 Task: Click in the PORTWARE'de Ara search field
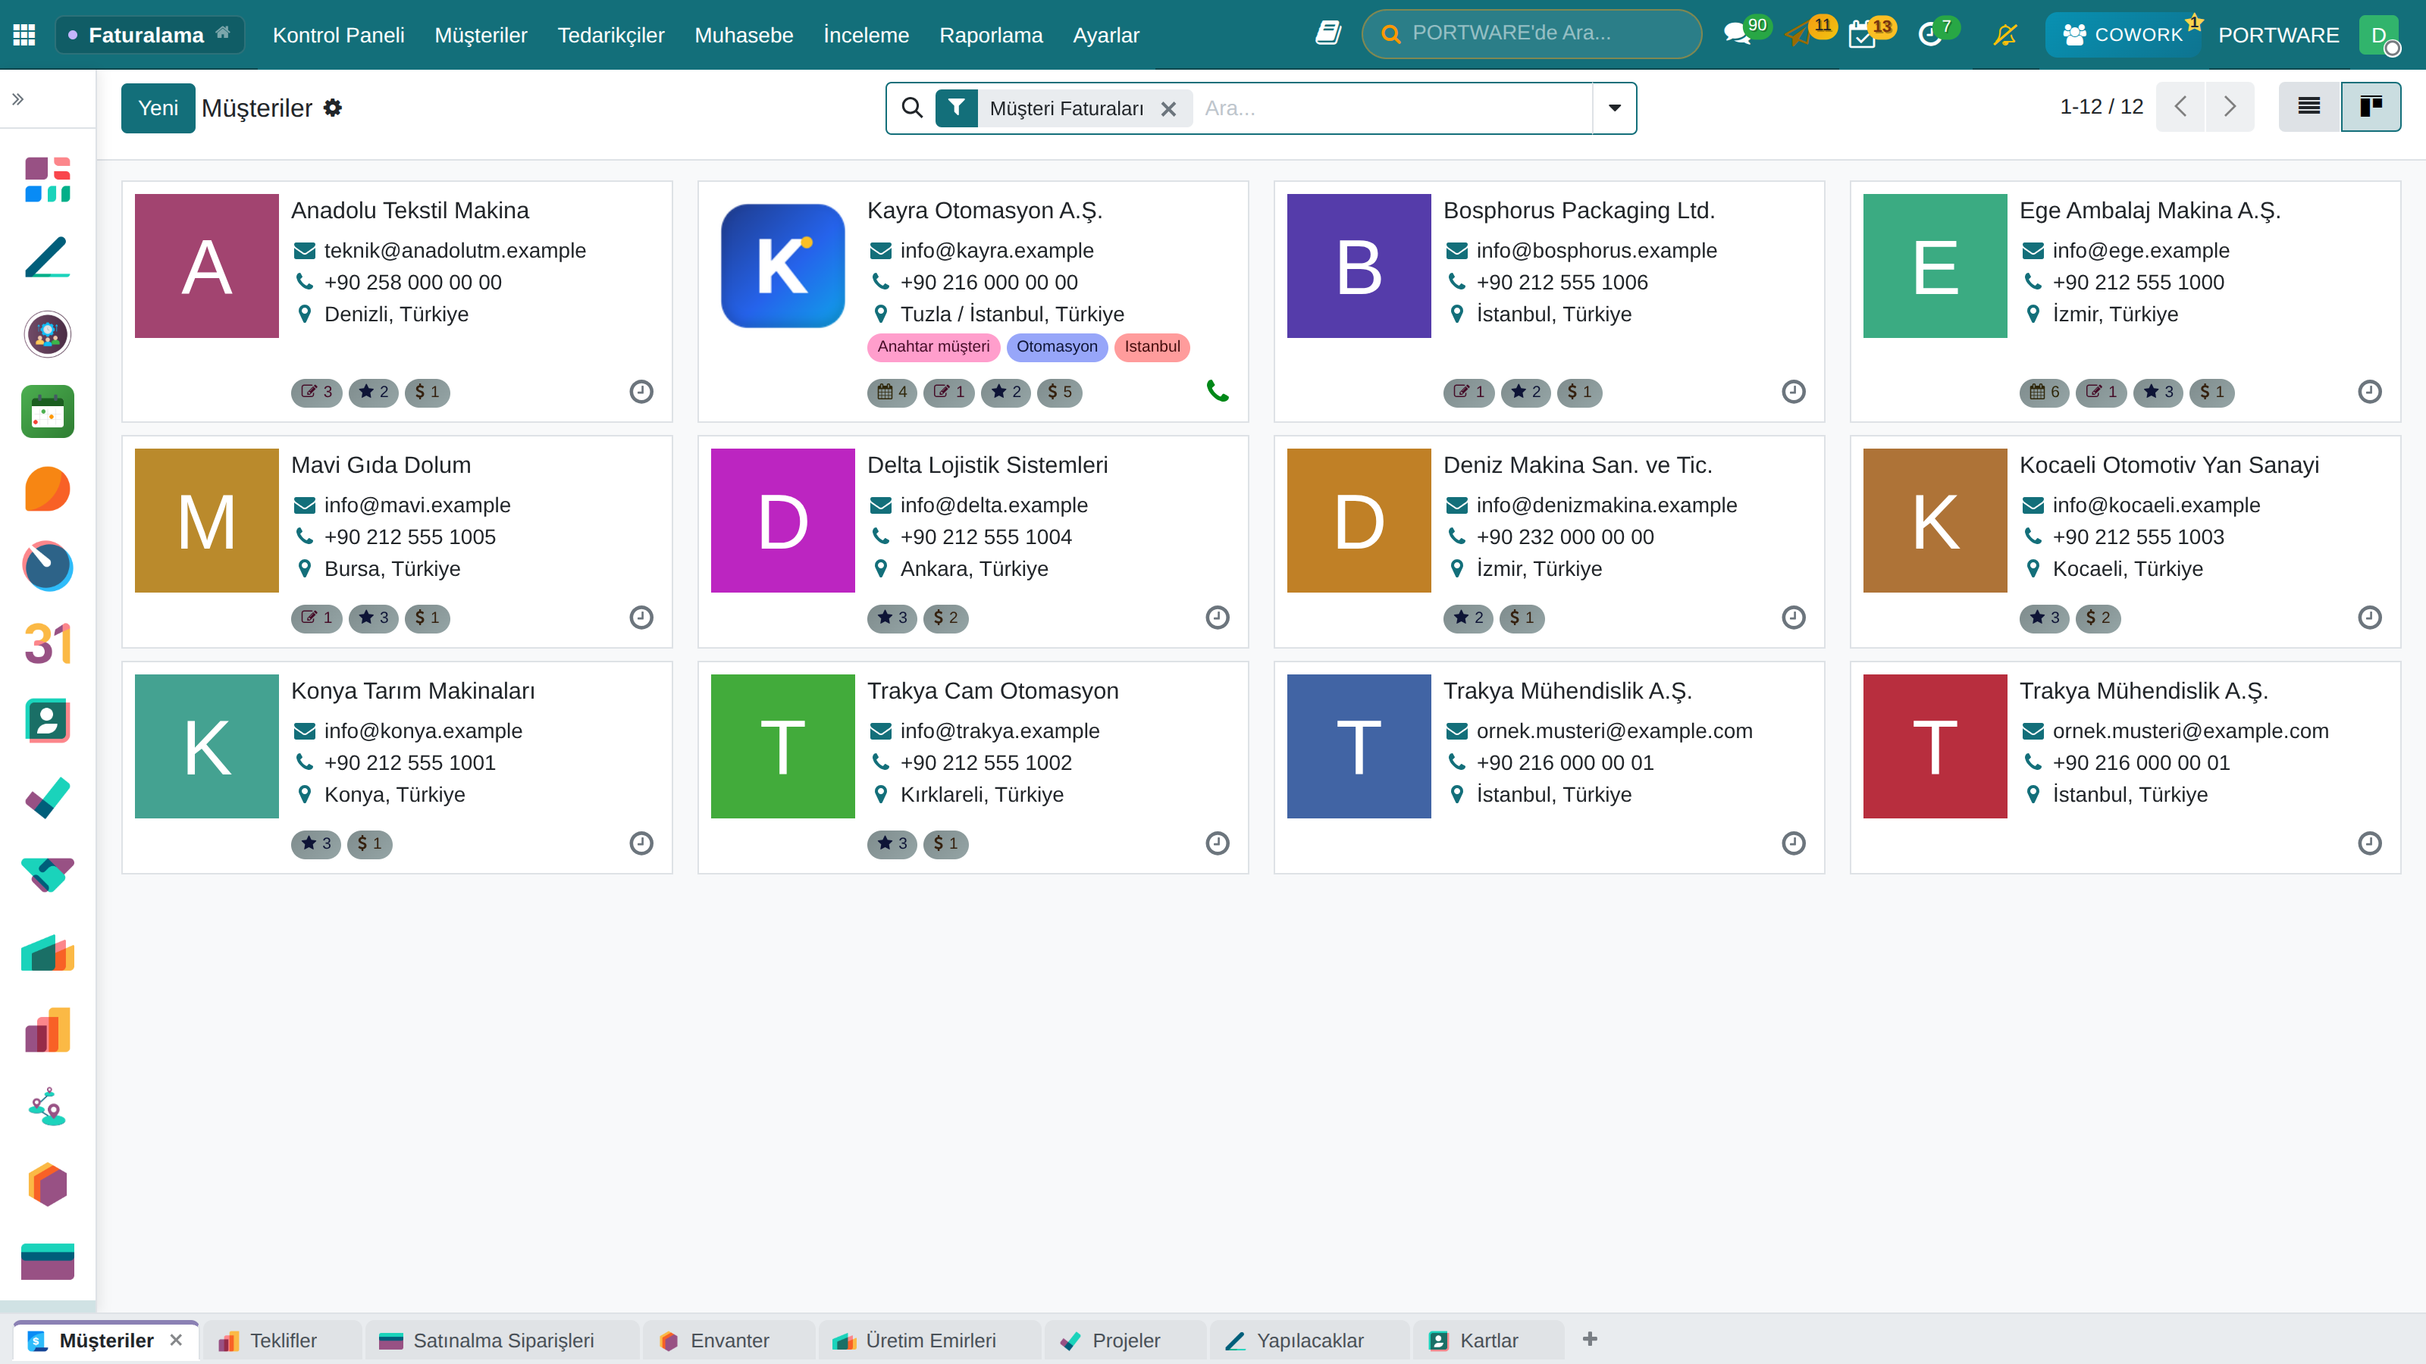1531,34
